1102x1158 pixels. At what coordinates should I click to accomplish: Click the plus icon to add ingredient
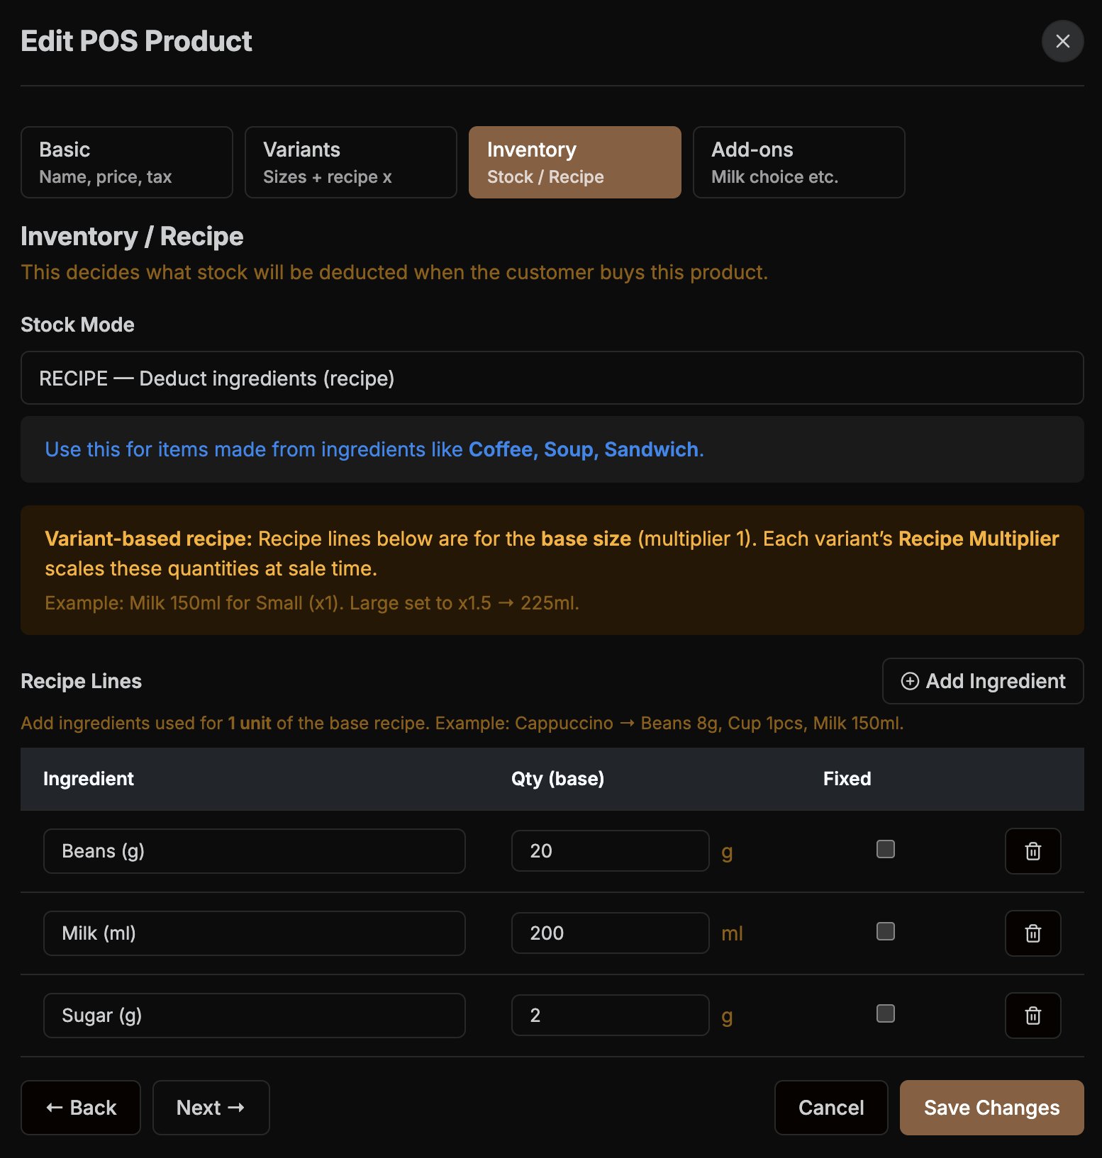(910, 681)
